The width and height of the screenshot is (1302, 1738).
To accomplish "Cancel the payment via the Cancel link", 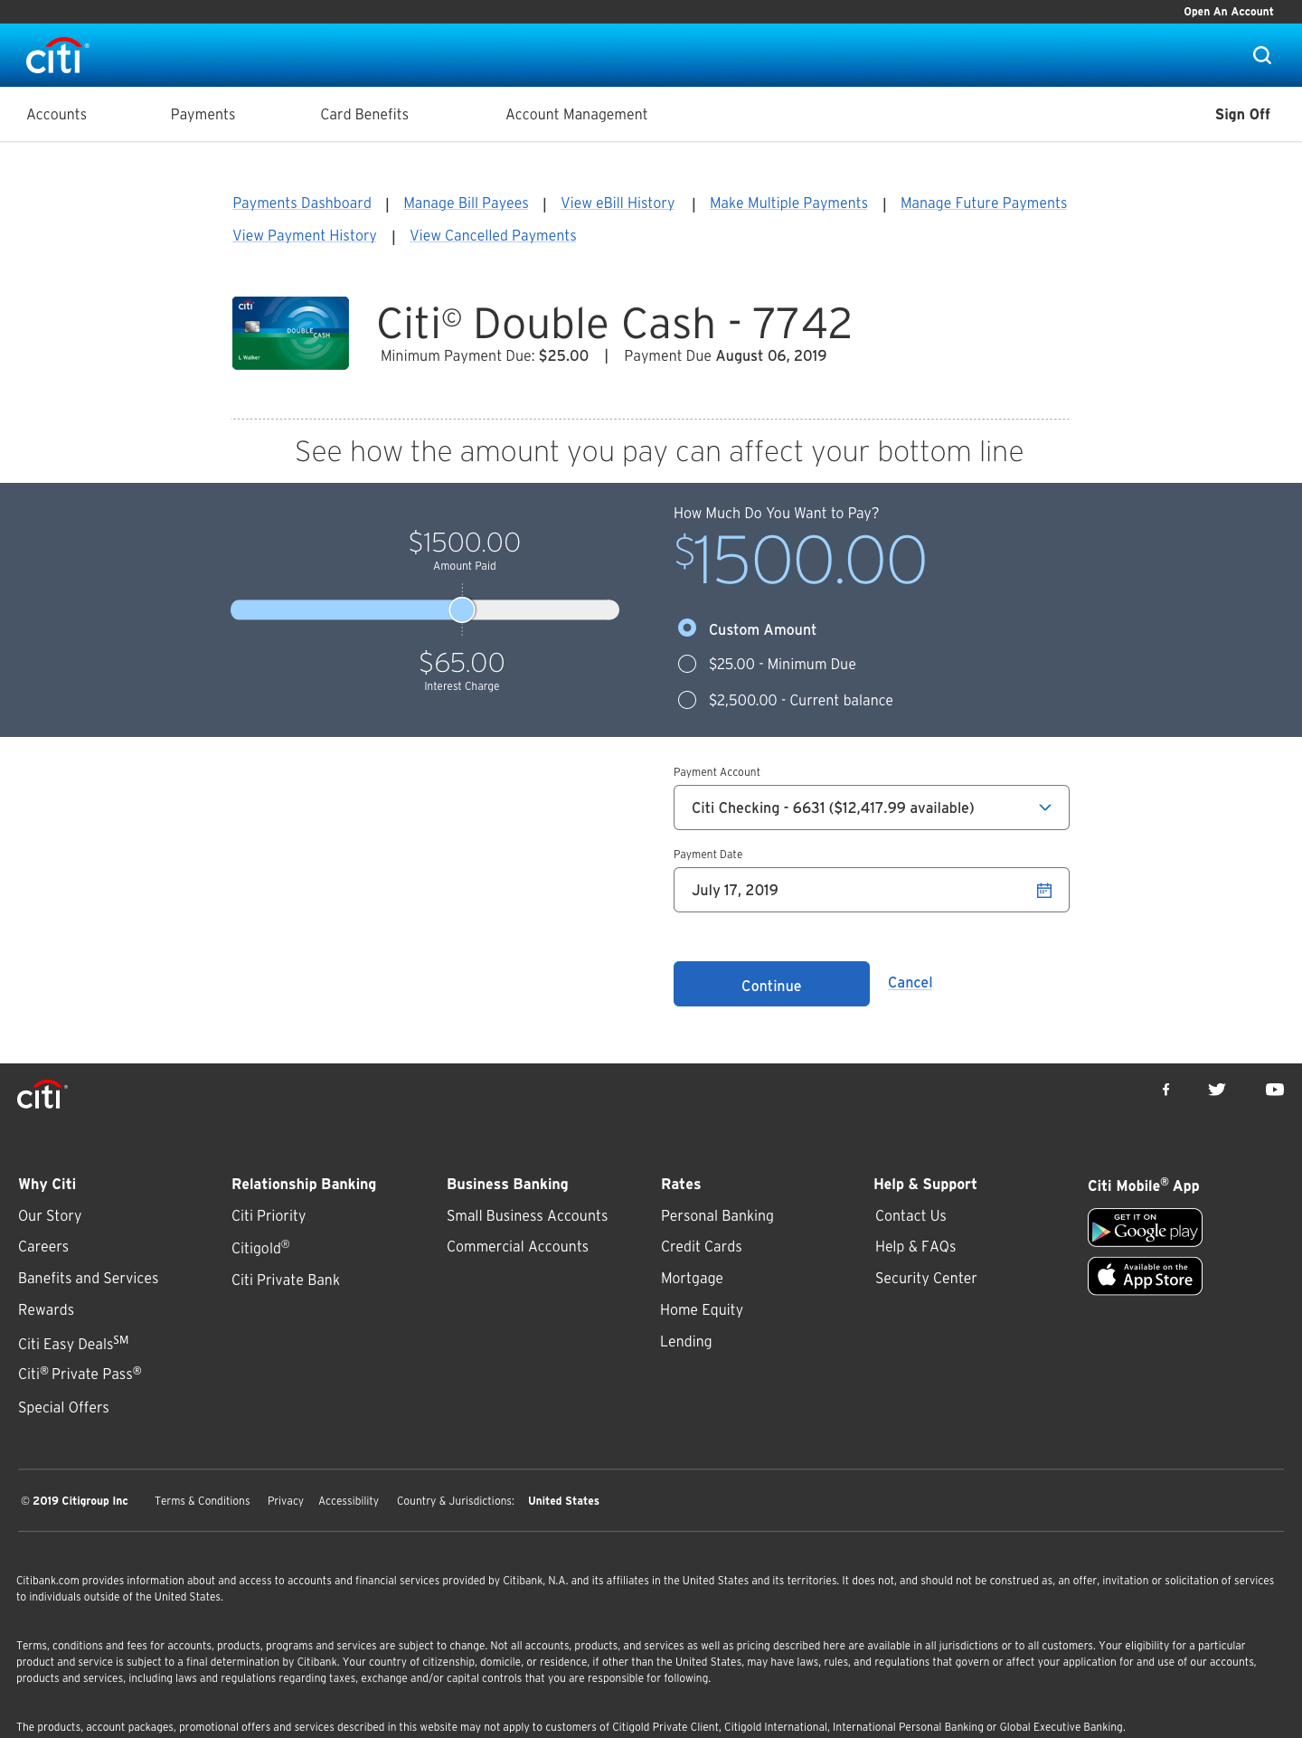I will tap(910, 983).
